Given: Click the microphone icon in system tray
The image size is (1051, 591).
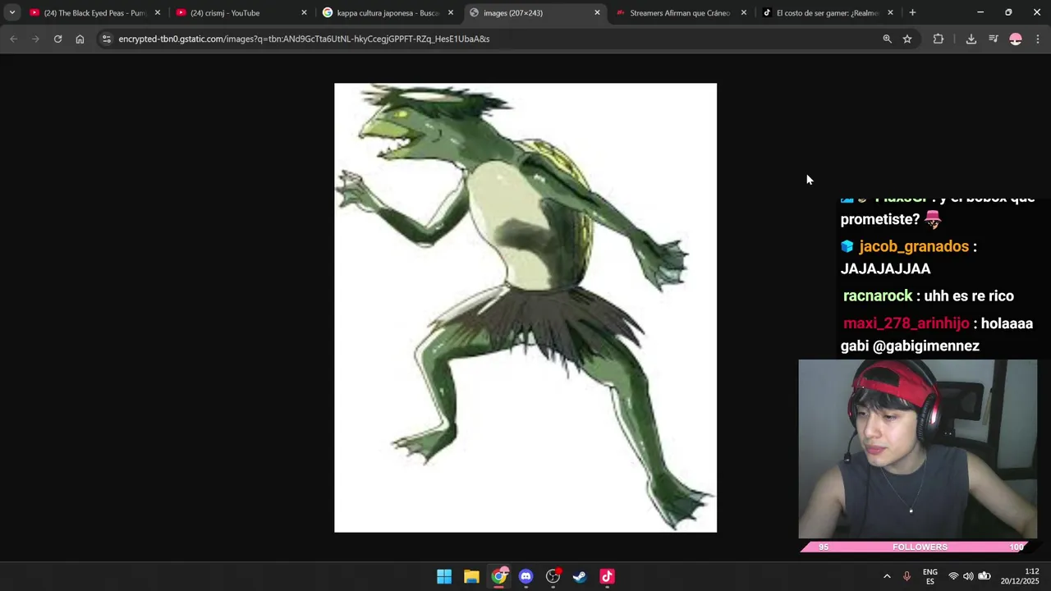Looking at the screenshot, I should point(906,576).
